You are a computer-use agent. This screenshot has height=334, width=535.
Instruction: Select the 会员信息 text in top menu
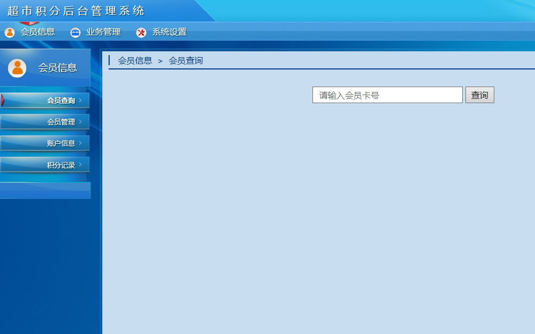(x=37, y=32)
